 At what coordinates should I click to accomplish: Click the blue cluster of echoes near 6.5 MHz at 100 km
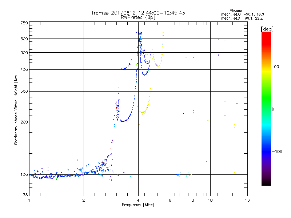pos(178,175)
